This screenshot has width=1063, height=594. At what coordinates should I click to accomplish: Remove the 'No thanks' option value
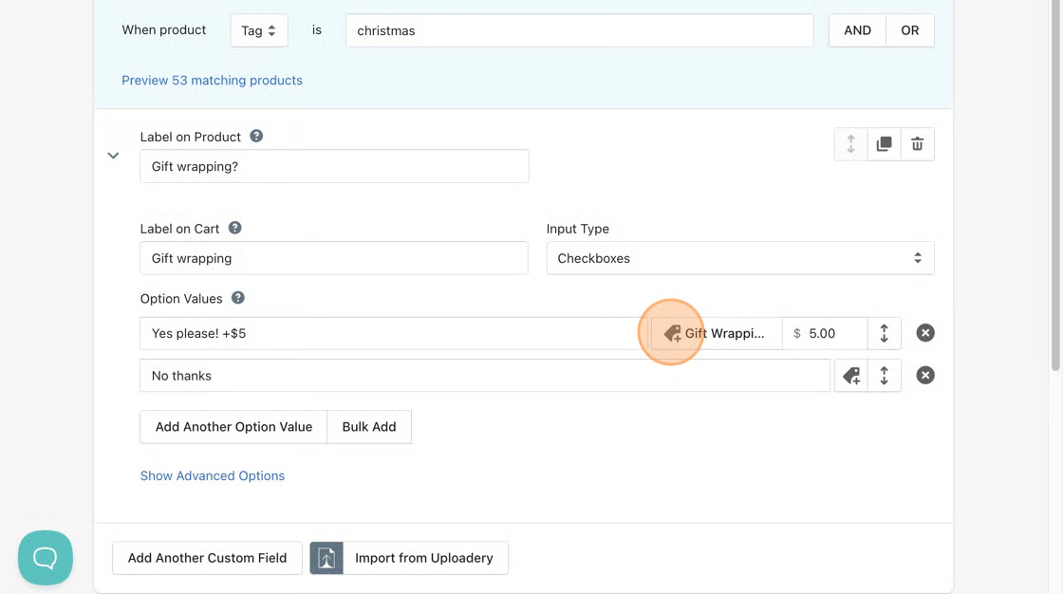pyautogui.click(x=925, y=376)
